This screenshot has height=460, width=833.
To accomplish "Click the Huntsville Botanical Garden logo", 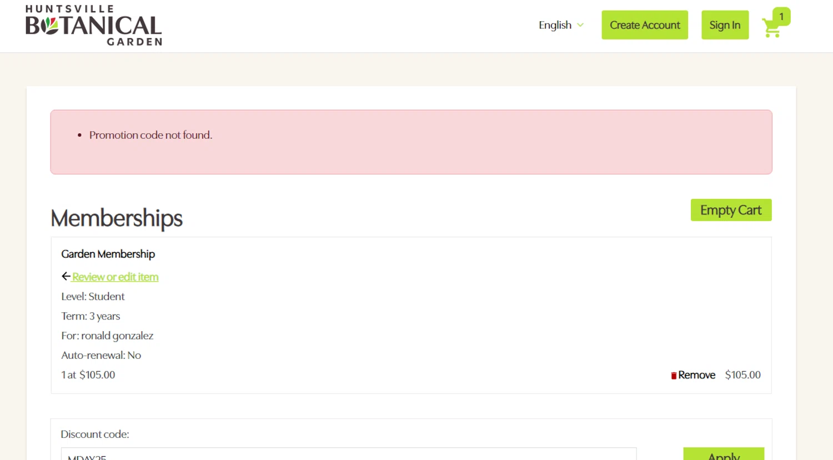I will pos(94,26).
